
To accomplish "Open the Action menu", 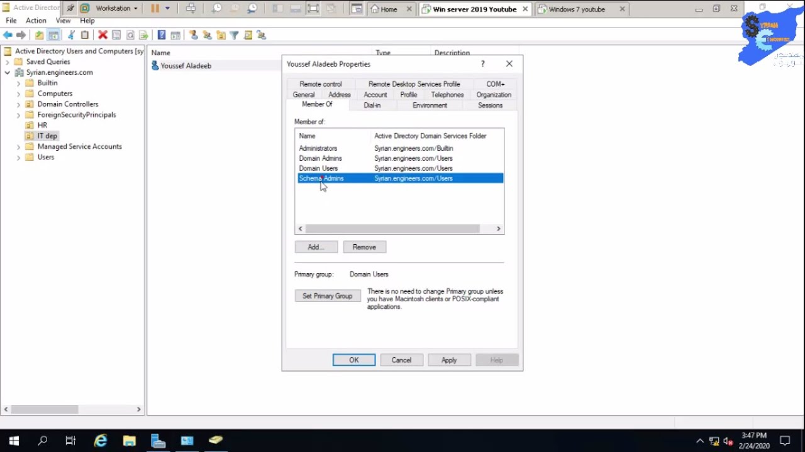I will click(x=36, y=21).
